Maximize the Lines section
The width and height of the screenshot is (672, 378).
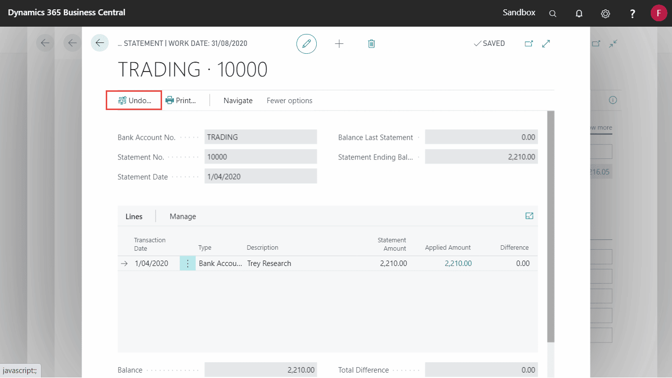529,216
